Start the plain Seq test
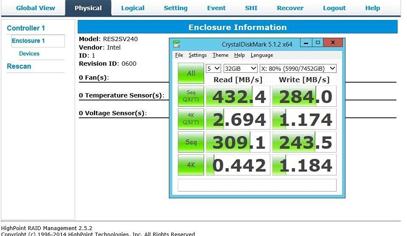Screen dimensions: 407x236 [191, 142]
